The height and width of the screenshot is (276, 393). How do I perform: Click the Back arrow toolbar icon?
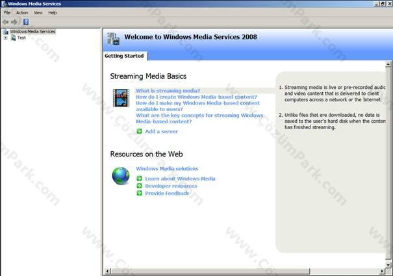click(x=5, y=22)
